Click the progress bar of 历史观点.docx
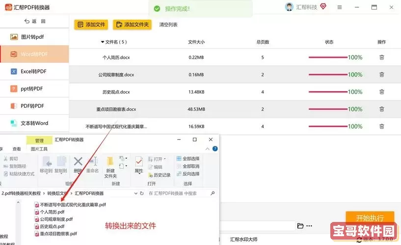 (x=328, y=92)
